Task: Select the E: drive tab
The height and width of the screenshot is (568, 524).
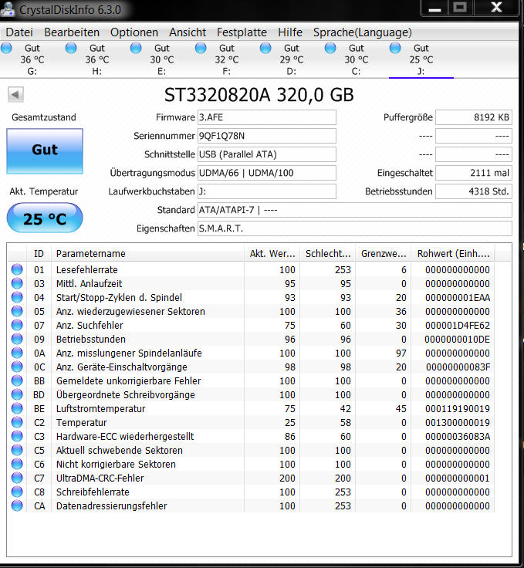Action: (x=161, y=59)
